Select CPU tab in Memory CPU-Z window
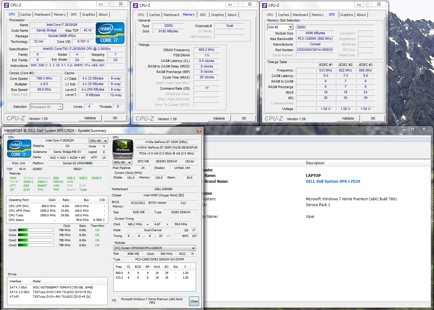This screenshot has width=434, height=310. 141,15
